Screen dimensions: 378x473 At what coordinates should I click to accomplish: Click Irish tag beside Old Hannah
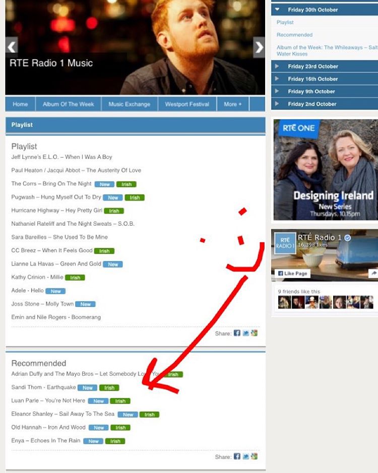point(120,428)
